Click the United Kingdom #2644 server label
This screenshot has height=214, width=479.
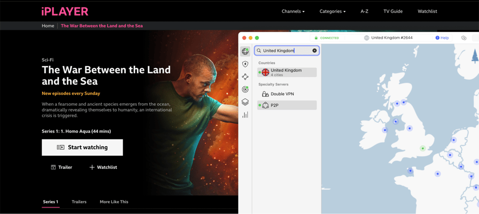(x=392, y=38)
